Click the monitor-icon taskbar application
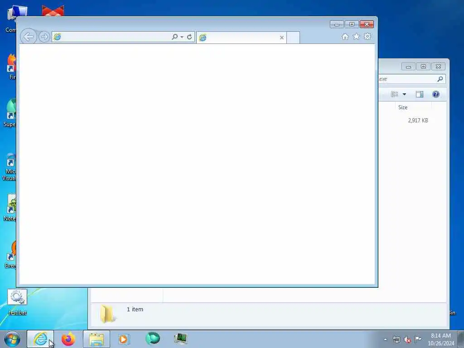The height and width of the screenshot is (348, 464). click(180, 339)
